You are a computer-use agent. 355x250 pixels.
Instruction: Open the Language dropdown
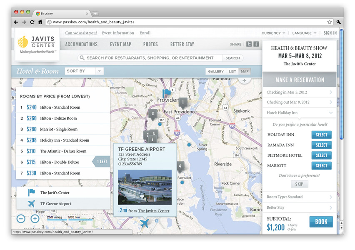(304, 33)
